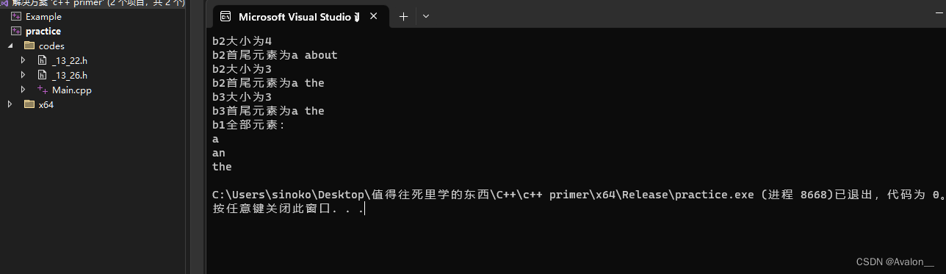Collapse the codes folder
946x274 pixels.
10,46
